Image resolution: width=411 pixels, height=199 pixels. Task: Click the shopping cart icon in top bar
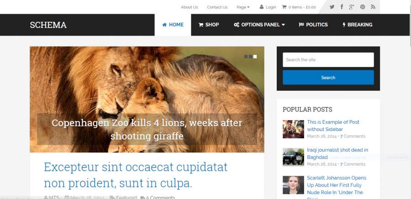tap(284, 7)
